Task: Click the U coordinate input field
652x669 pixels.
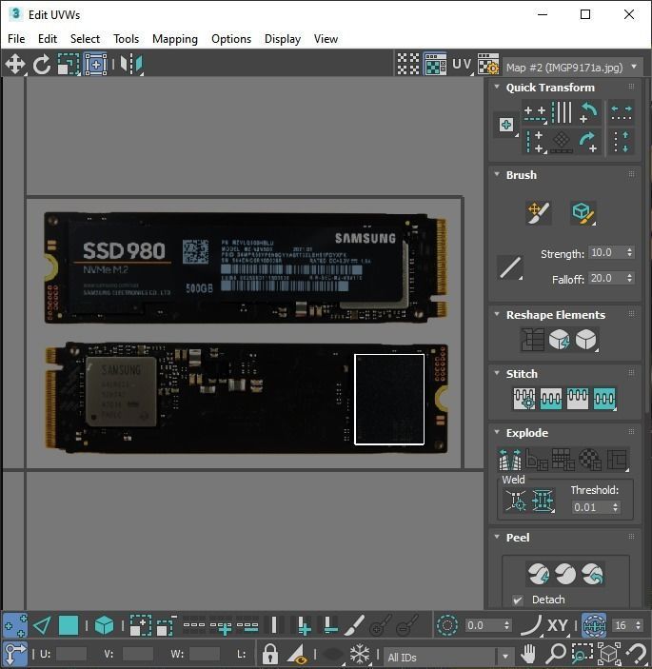Action: pos(70,653)
